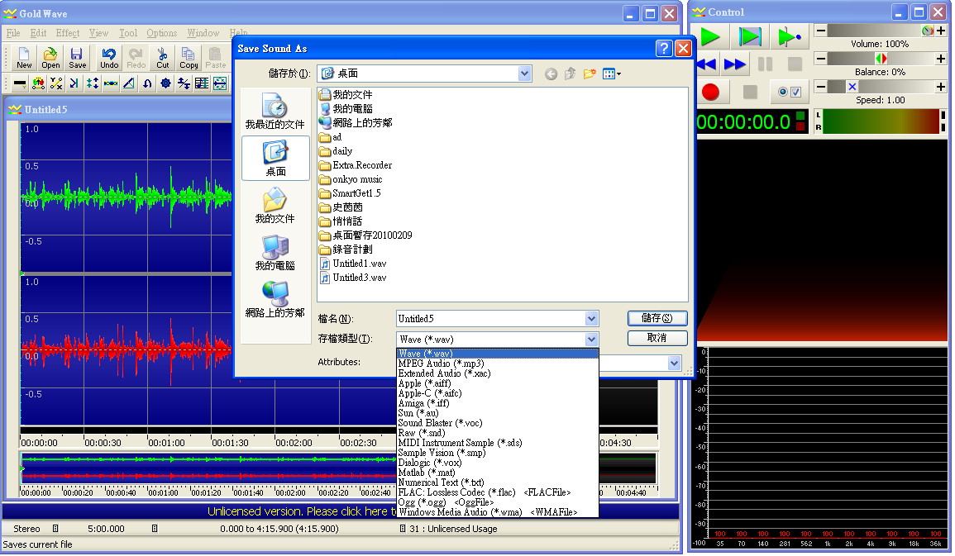Click the status bar icon next to Stereo

pos(55,529)
